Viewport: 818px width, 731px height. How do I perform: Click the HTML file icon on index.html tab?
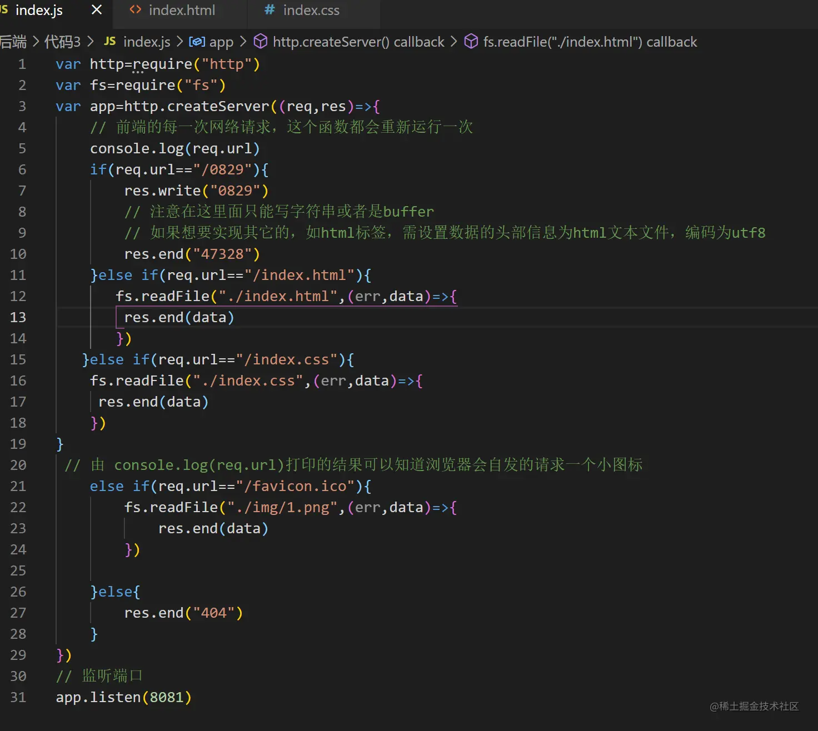pos(135,10)
